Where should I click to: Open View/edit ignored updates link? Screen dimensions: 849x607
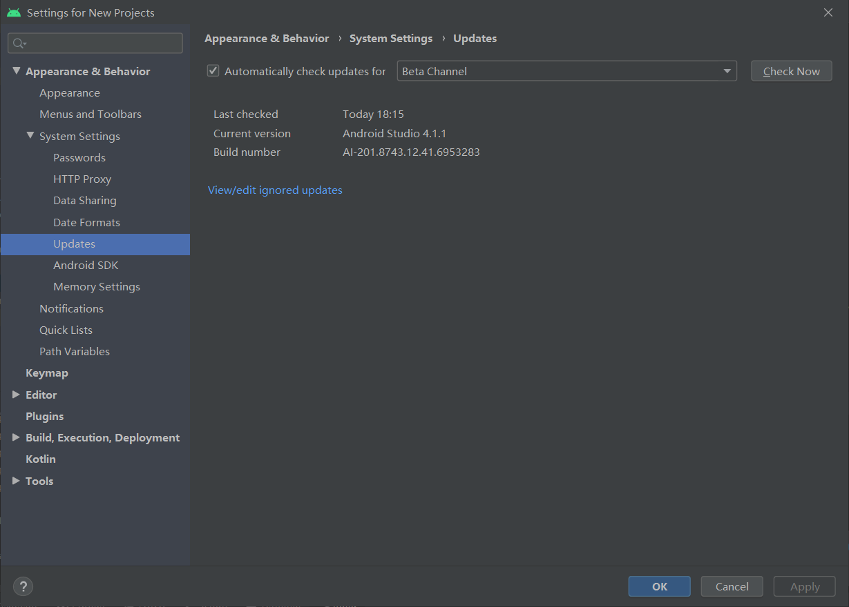(x=275, y=190)
